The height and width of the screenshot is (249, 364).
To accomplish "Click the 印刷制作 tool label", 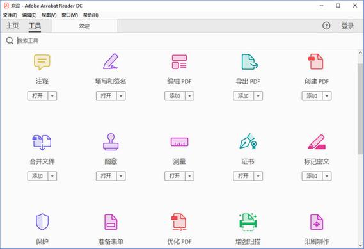I will pyautogui.click(x=317, y=242).
